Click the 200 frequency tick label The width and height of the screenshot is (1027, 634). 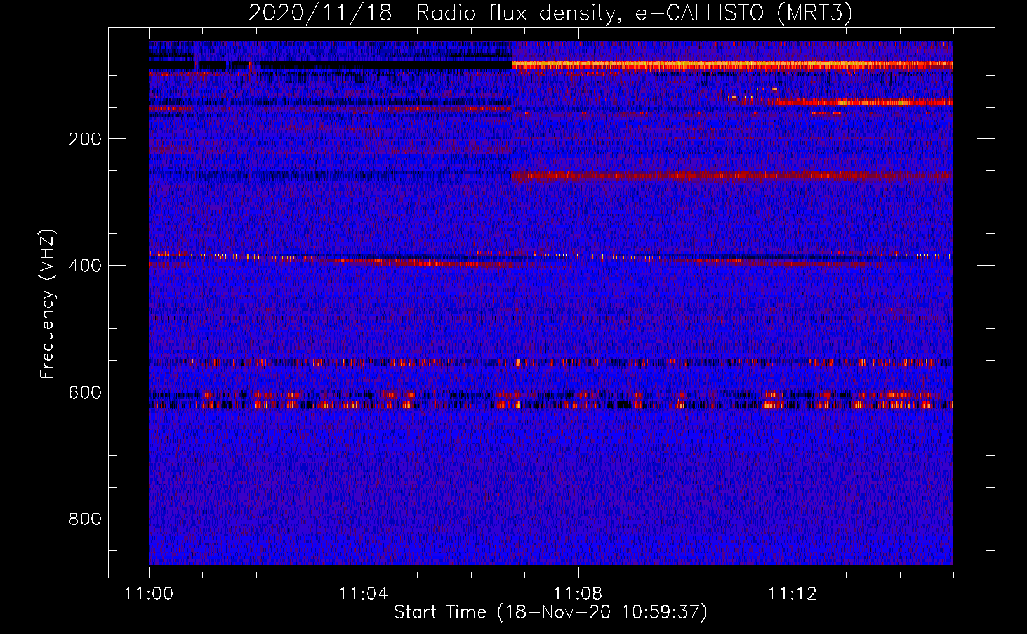[x=85, y=139]
